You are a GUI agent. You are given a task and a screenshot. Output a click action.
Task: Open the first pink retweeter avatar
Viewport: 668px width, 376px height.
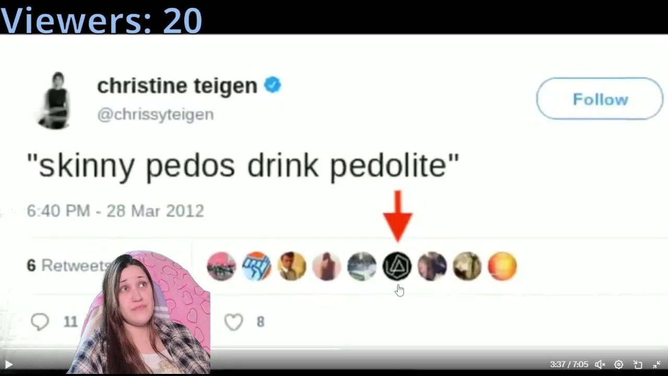click(221, 266)
